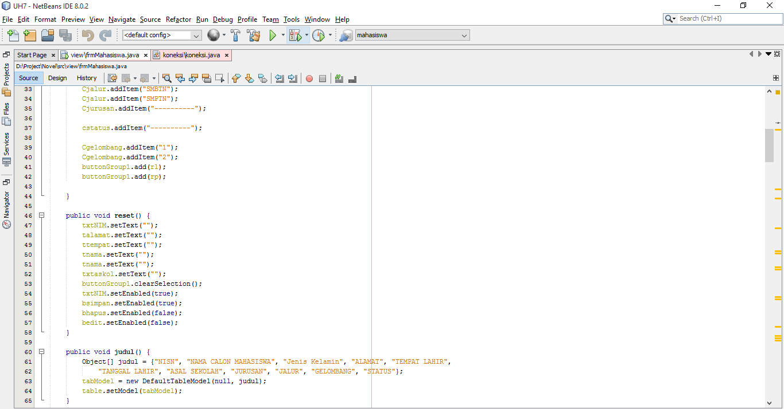The image size is (784, 409).
Task: Expand the Debug Project dropdown arrow
Action: (306, 35)
